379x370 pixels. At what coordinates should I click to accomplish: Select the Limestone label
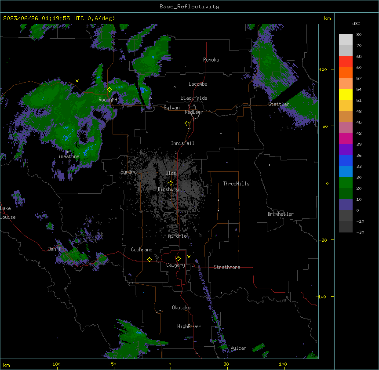[67, 156]
